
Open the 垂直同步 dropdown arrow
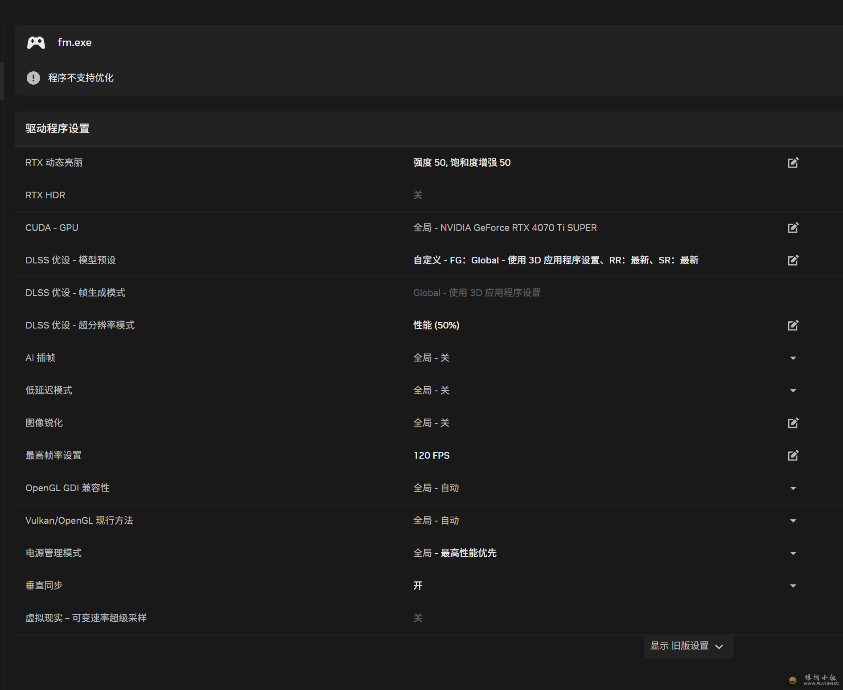[x=793, y=586]
